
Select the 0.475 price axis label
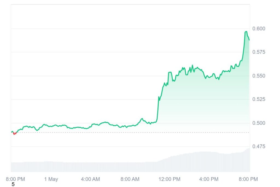259,146
